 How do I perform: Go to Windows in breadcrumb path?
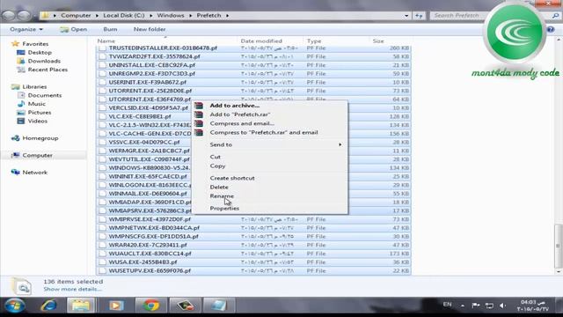[x=171, y=16]
